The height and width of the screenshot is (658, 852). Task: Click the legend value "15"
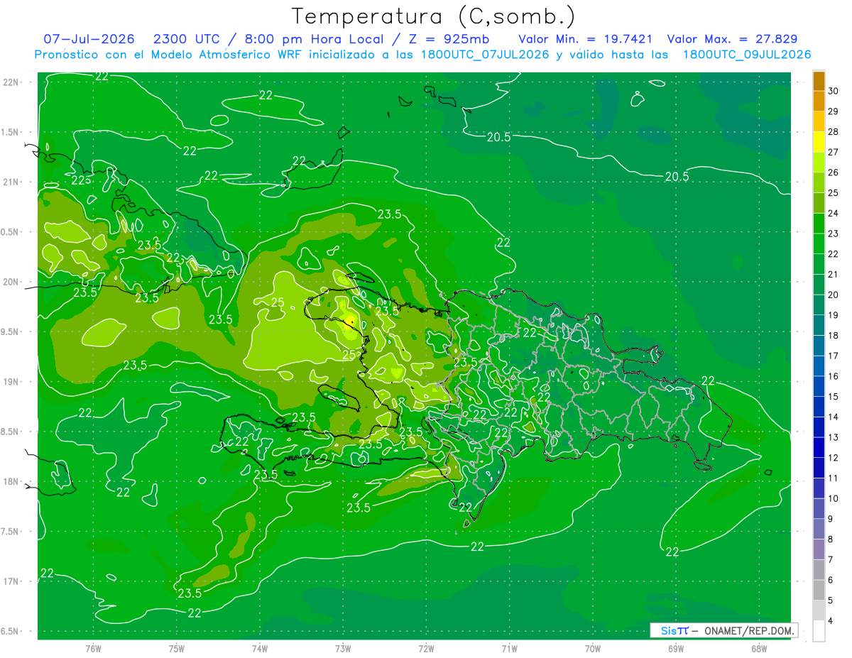pos(834,397)
